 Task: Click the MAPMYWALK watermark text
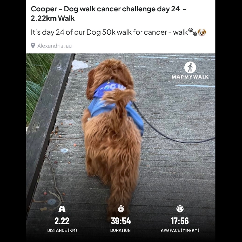pos(190,77)
